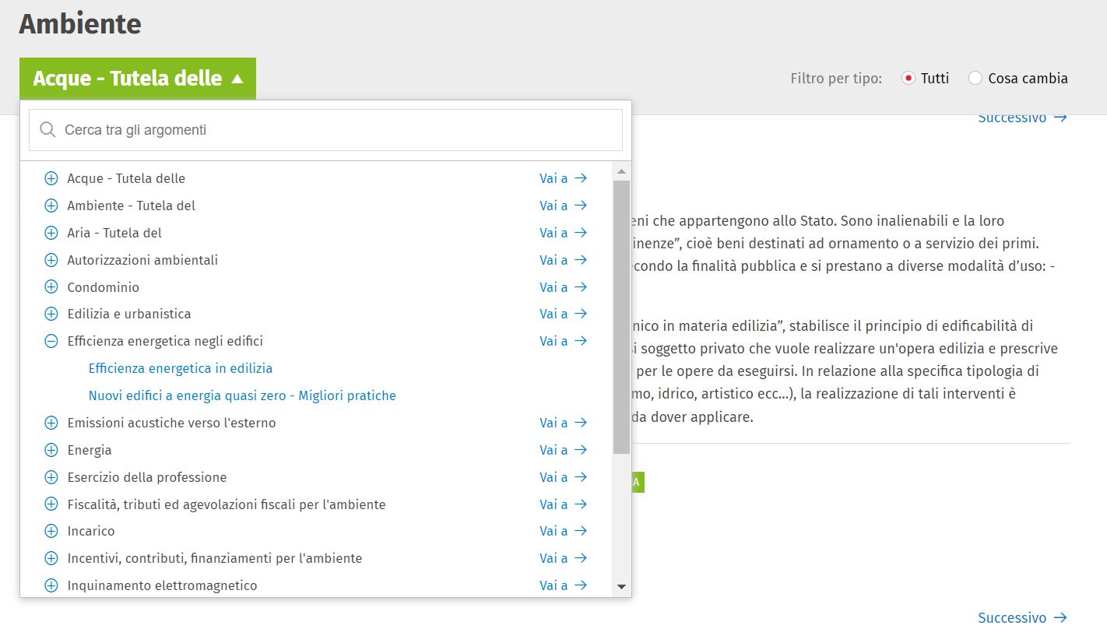Viewport: 1107px width, 636px height.
Task: Click the dropdown list scrollbar down arrow
Action: coord(621,587)
